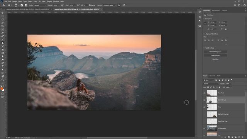Open the Image menu
This screenshot has height=139, width=247.
[x=15, y=2]
